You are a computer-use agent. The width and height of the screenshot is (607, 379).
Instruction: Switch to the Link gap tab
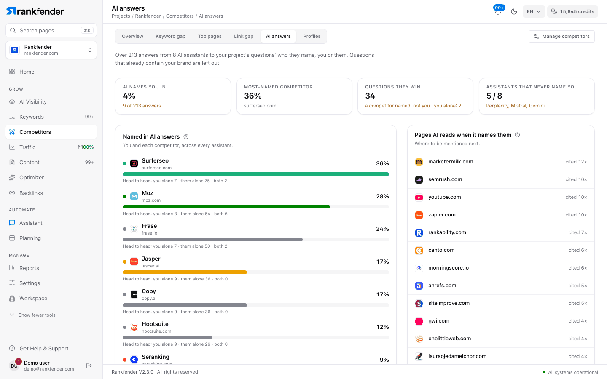(244, 36)
